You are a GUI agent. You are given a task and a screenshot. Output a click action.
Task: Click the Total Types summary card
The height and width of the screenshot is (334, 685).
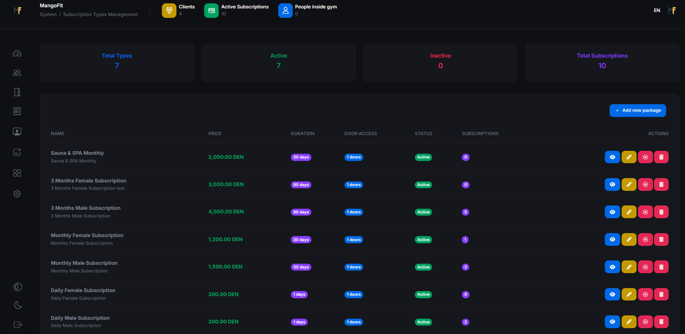tap(117, 62)
